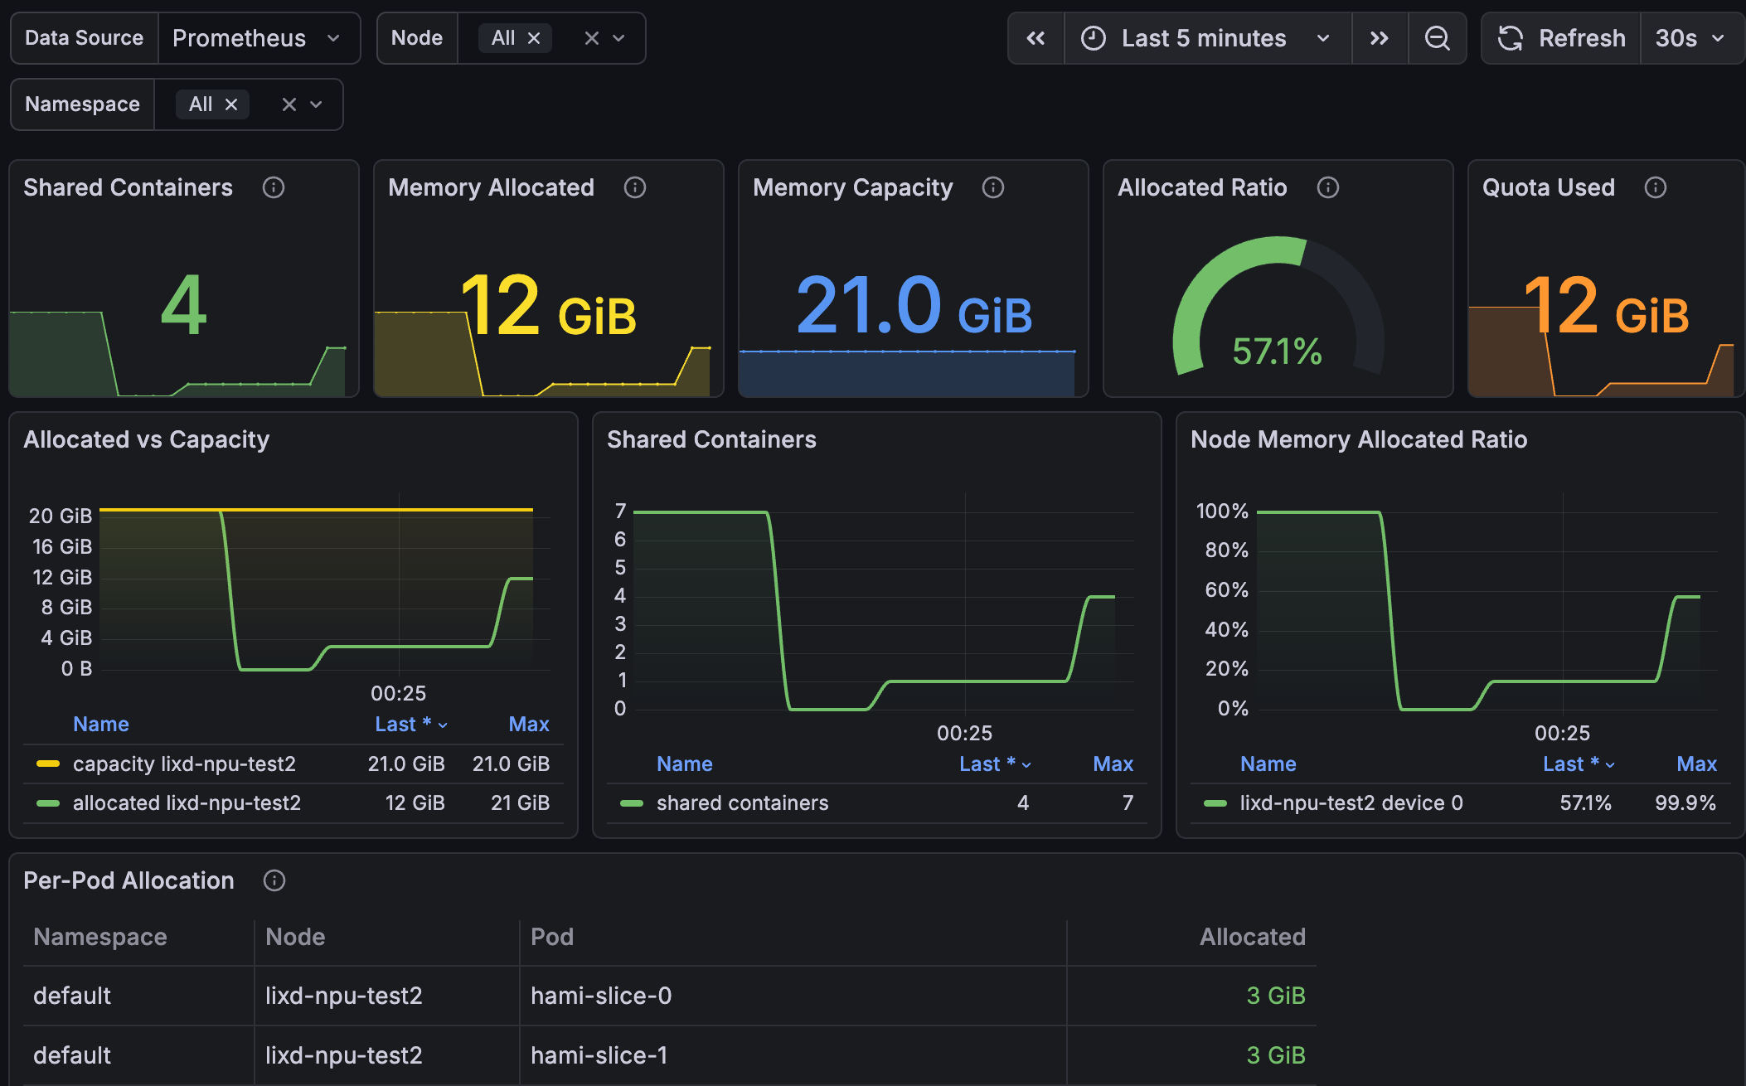Click the yellow capacity series color swatch

(48, 764)
